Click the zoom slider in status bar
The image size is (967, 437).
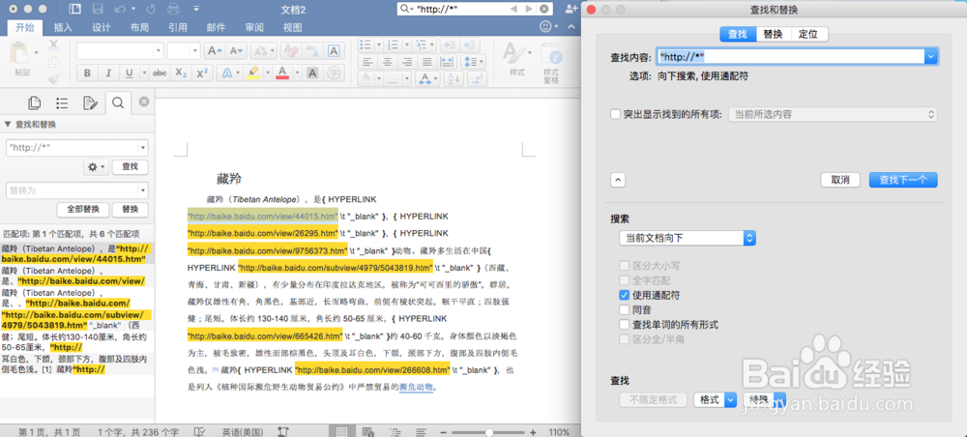[x=487, y=432]
